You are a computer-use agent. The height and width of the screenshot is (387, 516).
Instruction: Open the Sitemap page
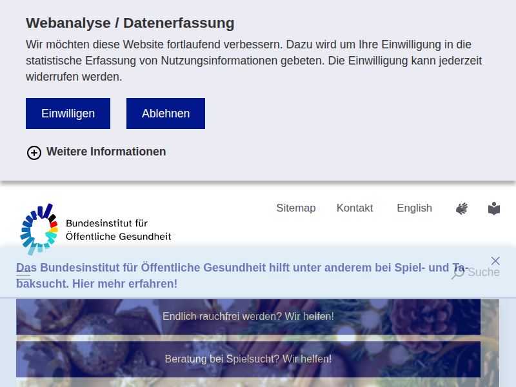coord(295,208)
